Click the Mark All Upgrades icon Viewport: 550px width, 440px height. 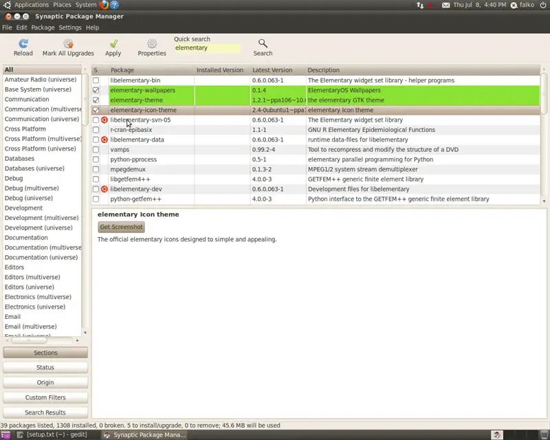[x=68, y=43]
